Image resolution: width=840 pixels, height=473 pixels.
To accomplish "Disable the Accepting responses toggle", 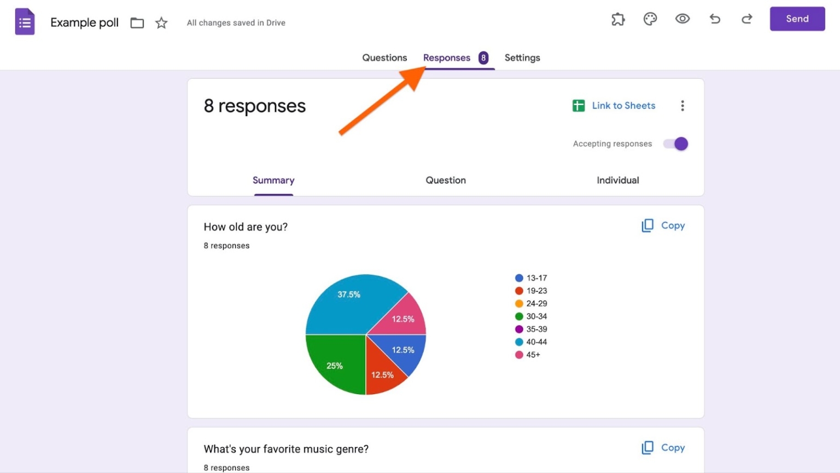I will click(x=675, y=143).
